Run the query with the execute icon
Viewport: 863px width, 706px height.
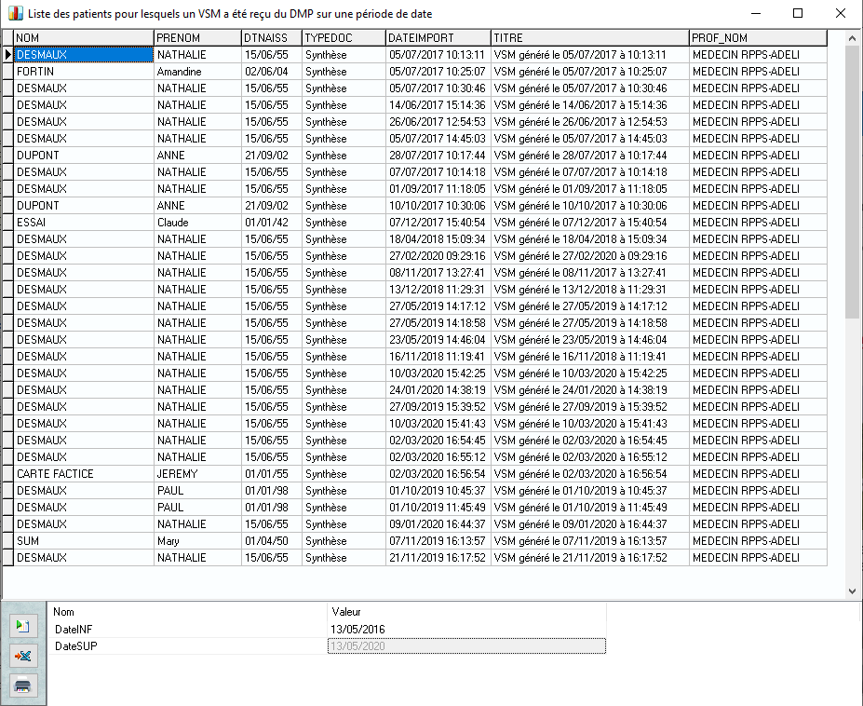point(22,626)
